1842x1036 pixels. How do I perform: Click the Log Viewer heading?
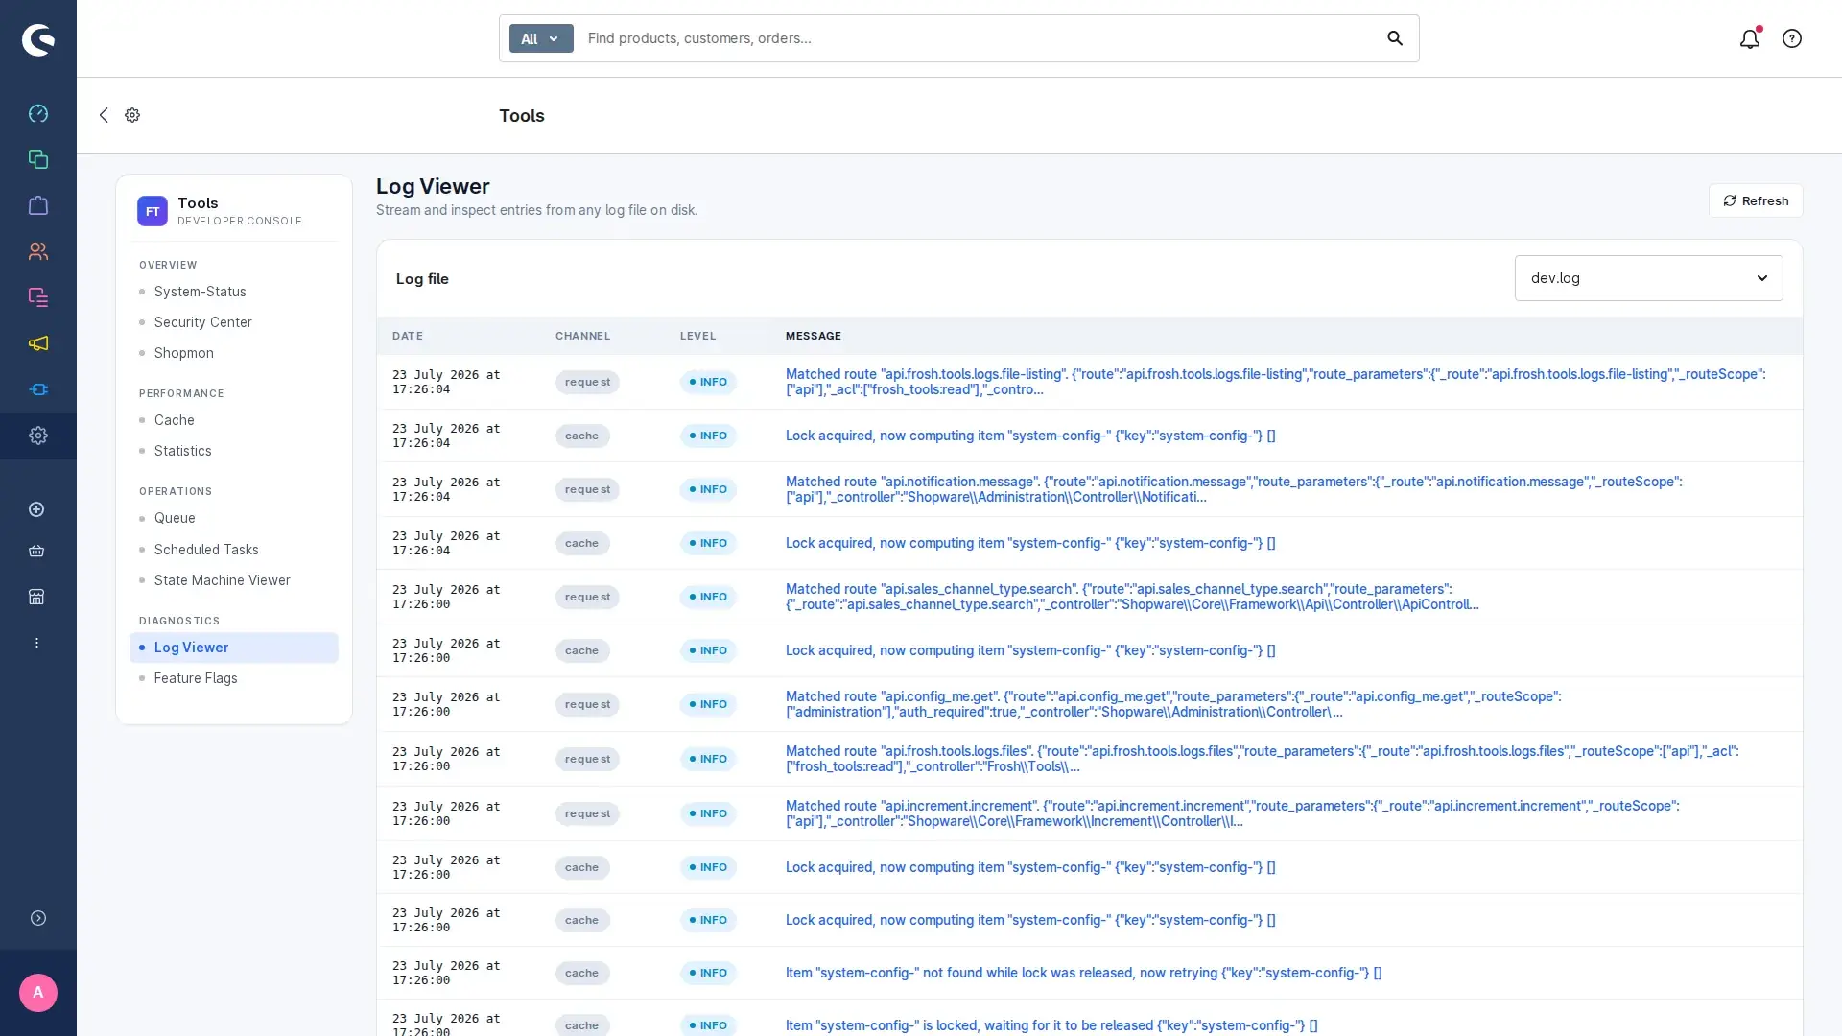[x=433, y=186]
